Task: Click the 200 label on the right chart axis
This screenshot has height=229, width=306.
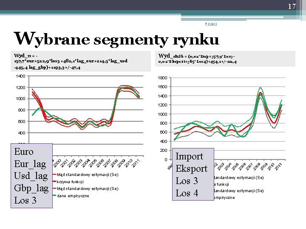Action: point(164,151)
